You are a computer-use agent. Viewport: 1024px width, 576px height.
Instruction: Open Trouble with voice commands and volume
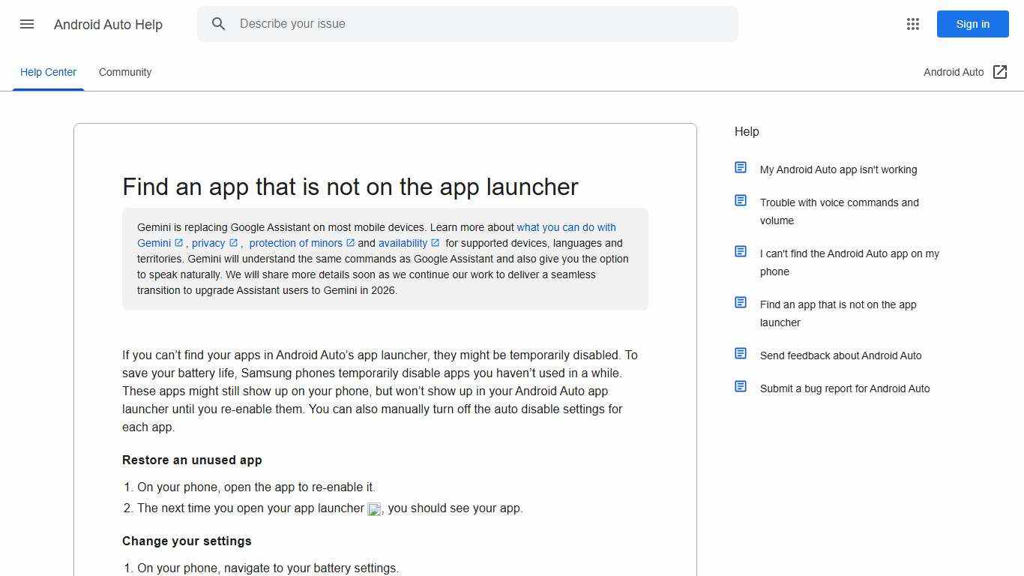click(x=840, y=211)
